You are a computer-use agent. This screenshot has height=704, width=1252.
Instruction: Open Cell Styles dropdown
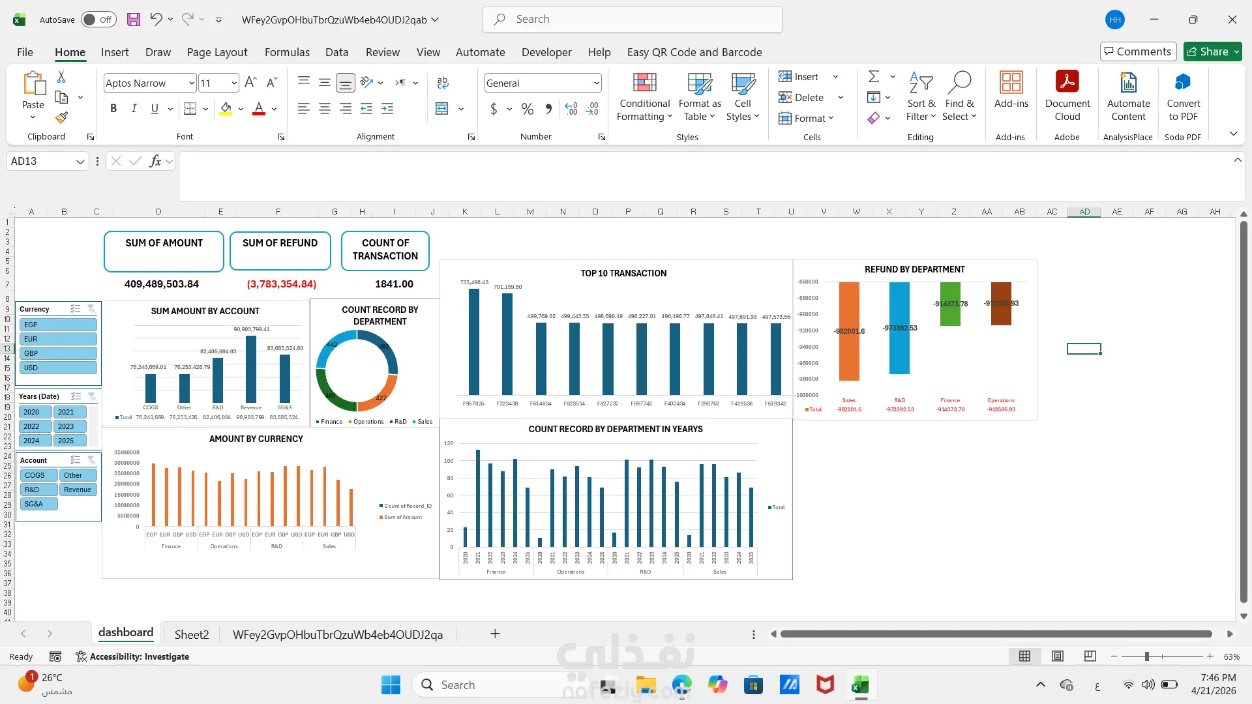pyautogui.click(x=743, y=96)
